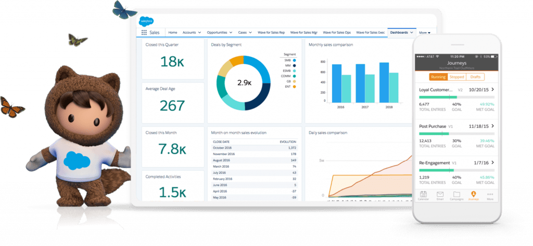Viewport: 533px width, 246px height.
Task: Open the Opportunities tab
Action: pyautogui.click(x=217, y=33)
